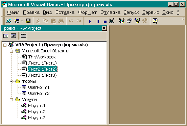Open the Object Browser toolbar icon
The height and width of the screenshot is (126, 187).
coord(137,21)
